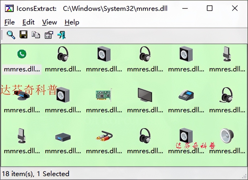This screenshot has width=248, height=180.
Task: Save selected icons using the floppy disk icon
Action: (23, 35)
